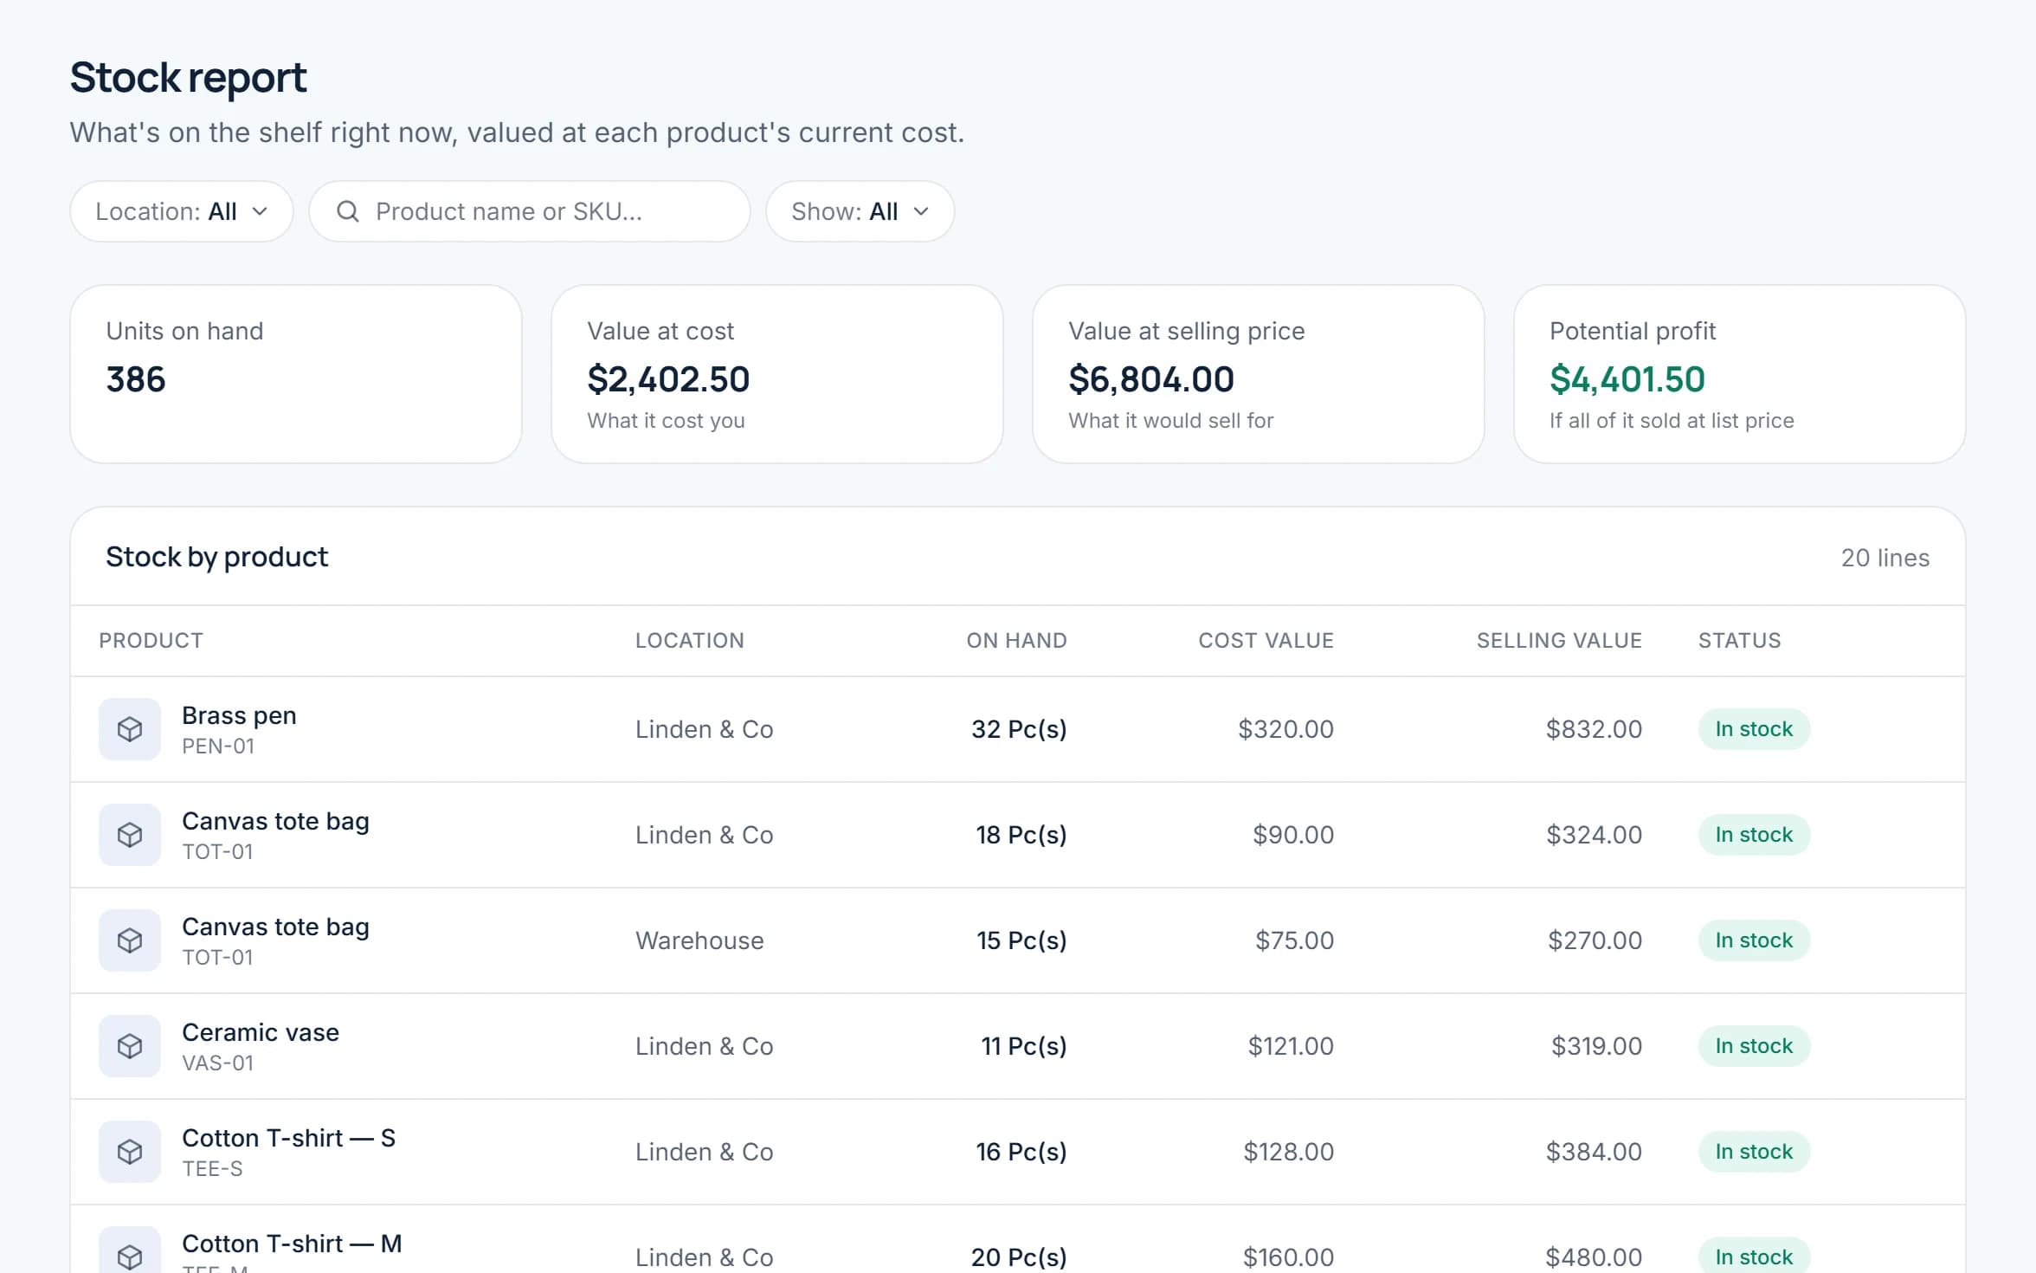The width and height of the screenshot is (2036, 1273).
Task: Click the STATUS column header
Action: [x=1739, y=641]
